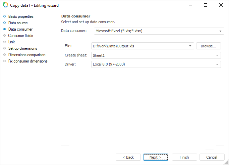This screenshot has height=165, width=229.
Task: Click the Output.xls file path field
Action: [139, 46]
